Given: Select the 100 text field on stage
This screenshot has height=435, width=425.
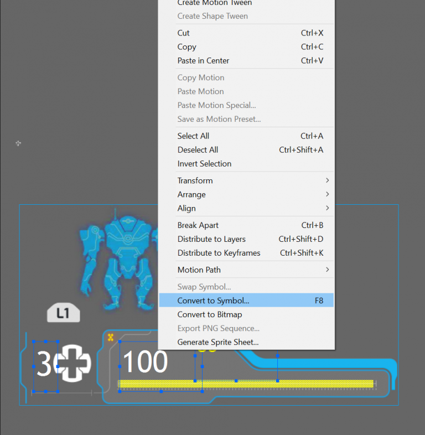Looking at the screenshot, I should pos(145,362).
